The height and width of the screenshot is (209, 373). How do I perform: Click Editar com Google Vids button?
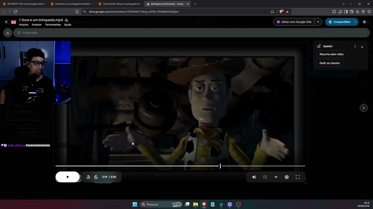tap(294, 22)
